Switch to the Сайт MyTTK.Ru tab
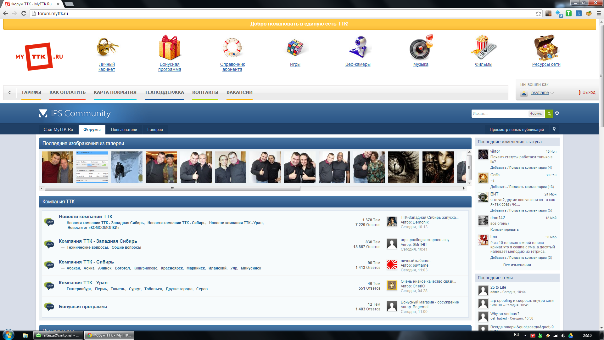 [x=58, y=129]
